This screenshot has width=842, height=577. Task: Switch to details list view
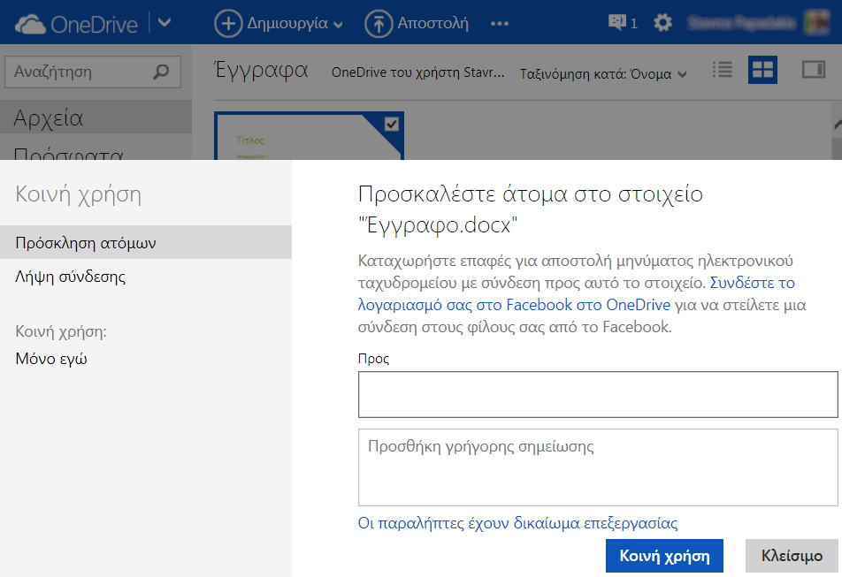pyautogui.click(x=723, y=70)
